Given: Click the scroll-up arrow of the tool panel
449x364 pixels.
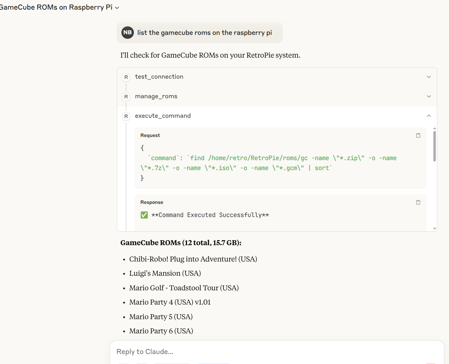Looking at the screenshot, I should pyautogui.click(x=434, y=128).
